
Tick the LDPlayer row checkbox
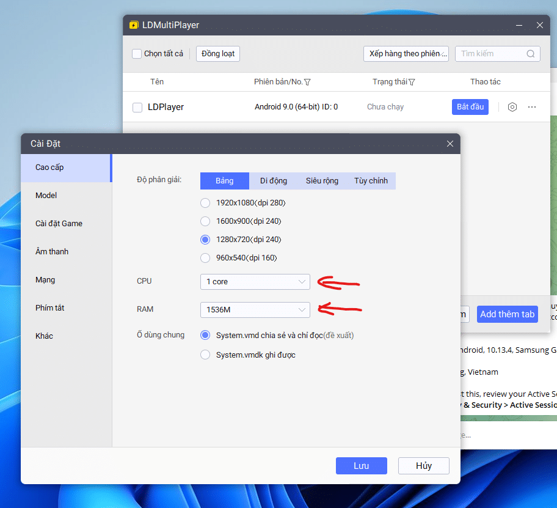click(x=137, y=108)
